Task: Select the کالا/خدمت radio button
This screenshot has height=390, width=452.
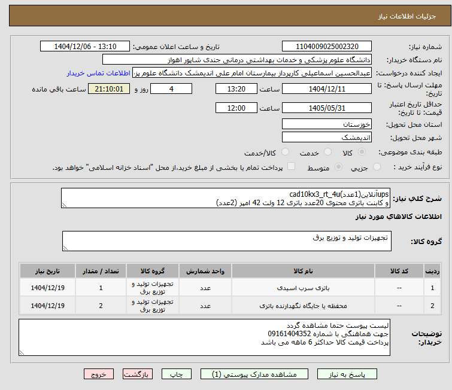Action: coord(285,152)
